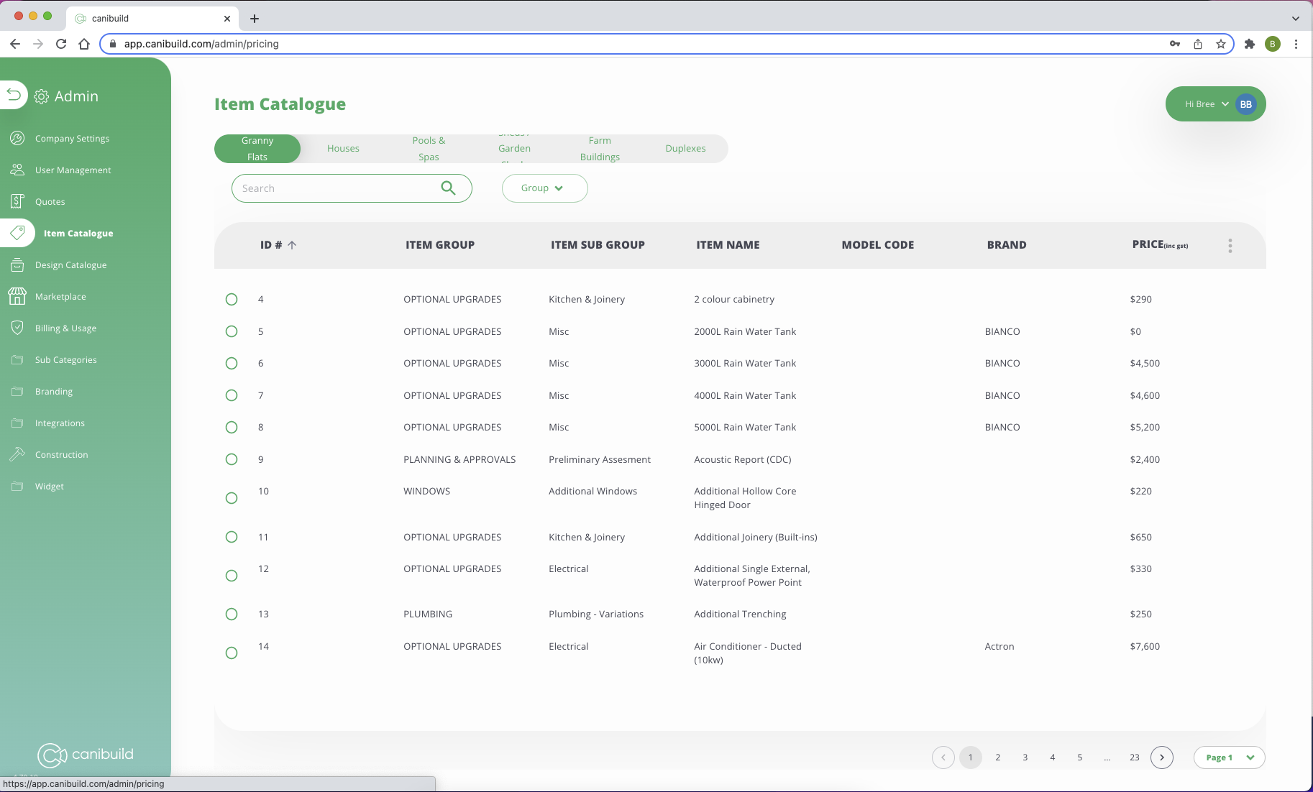Image resolution: width=1313 pixels, height=792 pixels.
Task: Open Billing & Usage
Action: [x=65, y=328]
